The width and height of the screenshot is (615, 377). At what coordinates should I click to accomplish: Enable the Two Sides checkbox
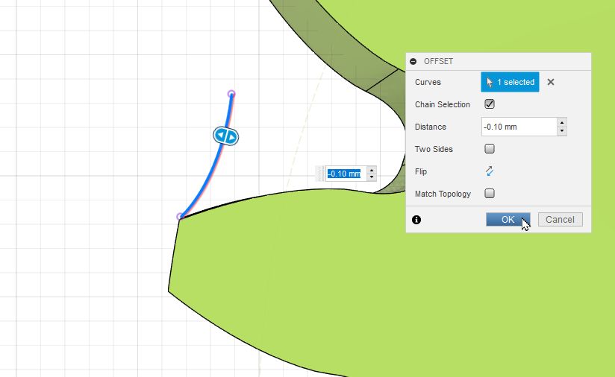point(490,149)
